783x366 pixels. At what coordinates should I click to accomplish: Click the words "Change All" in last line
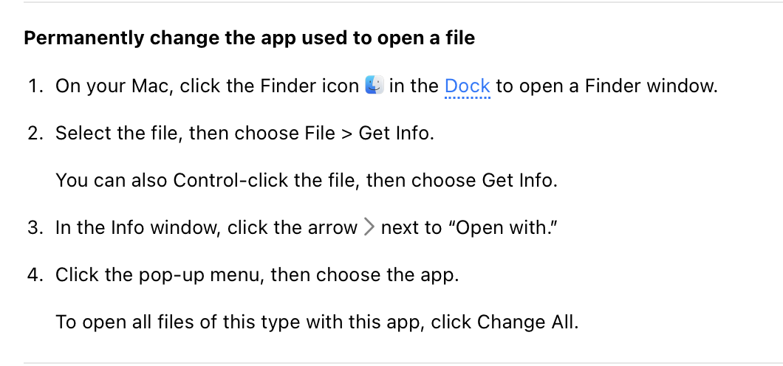click(x=527, y=322)
